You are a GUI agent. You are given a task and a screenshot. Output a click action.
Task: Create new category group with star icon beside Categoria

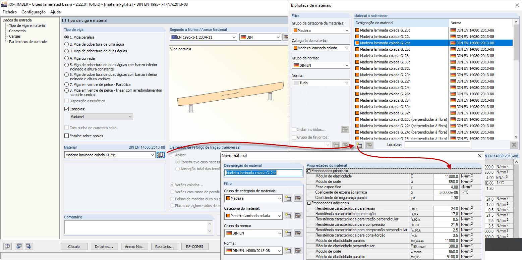click(x=288, y=215)
